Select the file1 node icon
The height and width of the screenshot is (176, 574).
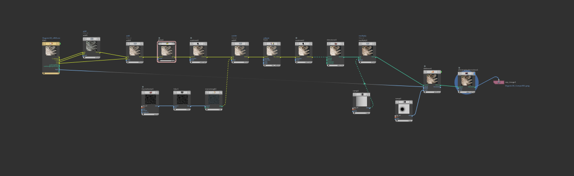tap(51, 44)
